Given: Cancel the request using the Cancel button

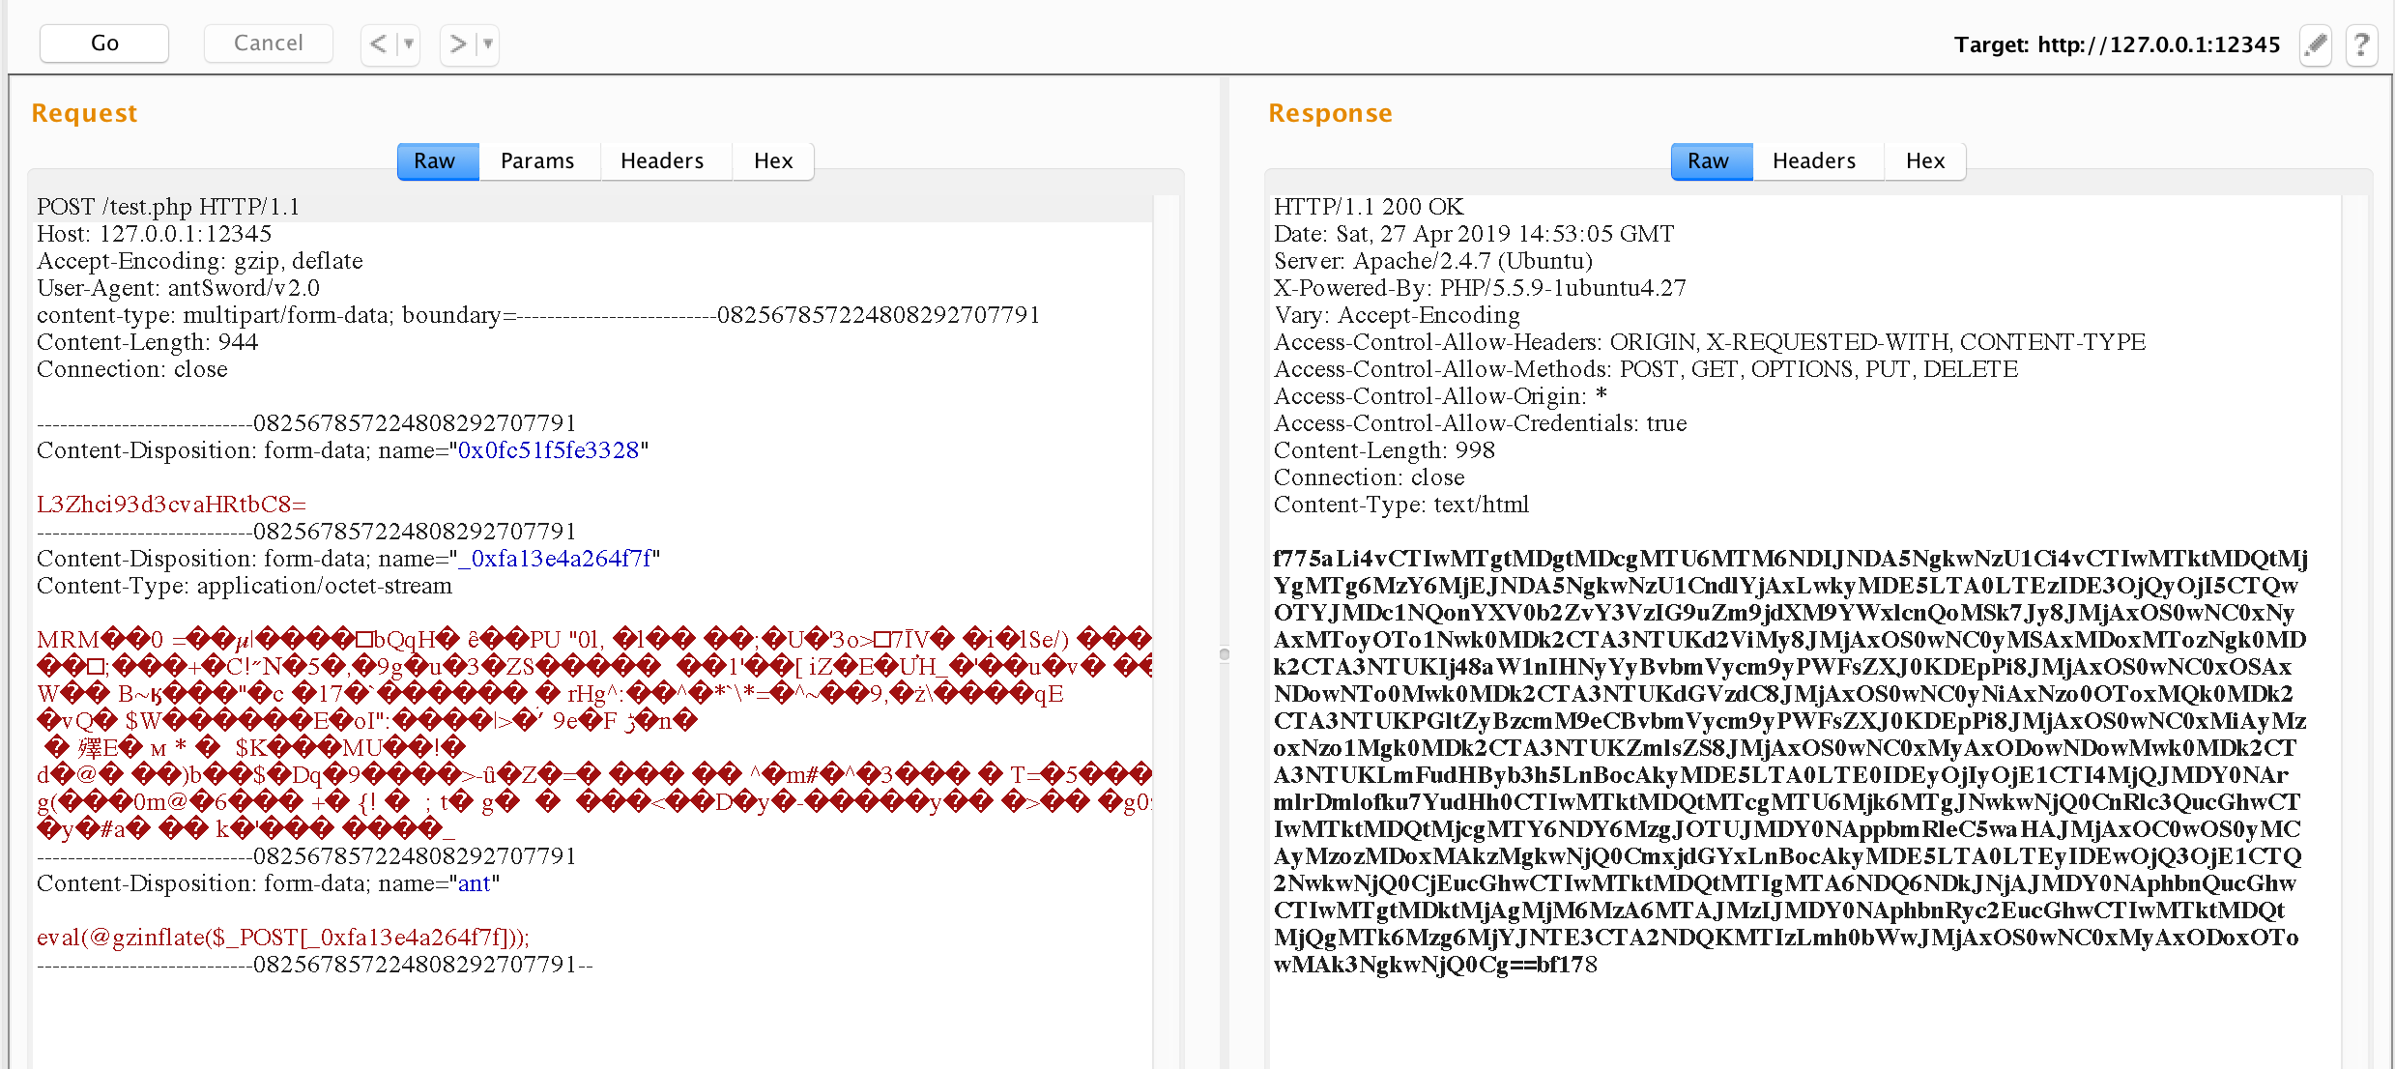Looking at the screenshot, I should (x=268, y=43).
